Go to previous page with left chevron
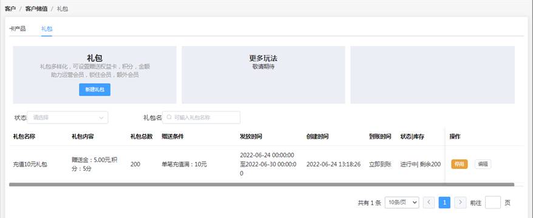The height and width of the screenshot is (218, 533). click(429, 202)
